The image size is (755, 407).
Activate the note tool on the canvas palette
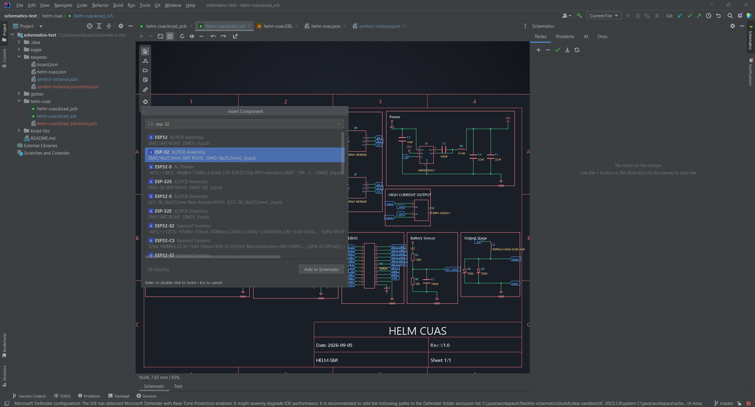[145, 80]
